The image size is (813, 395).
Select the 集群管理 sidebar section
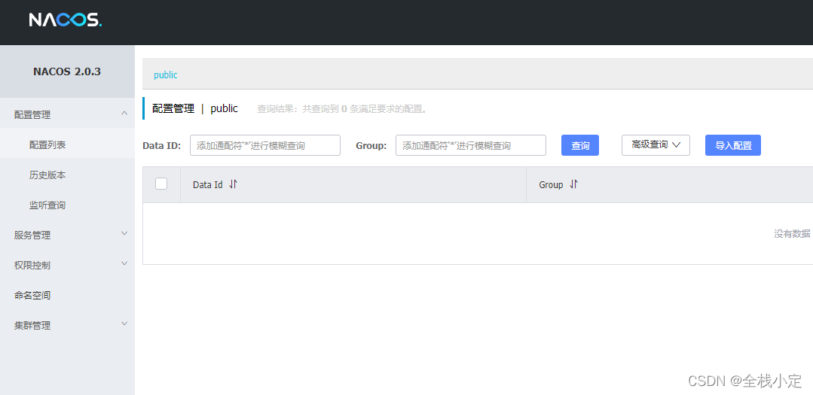point(67,326)
